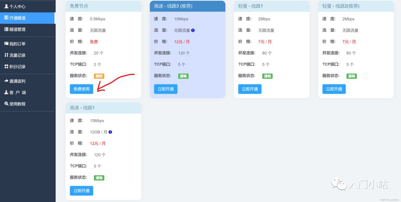Image resolution: width=401 pixels, height=202 pixels.
Task: Click 立即开通 for 高速 - 线路3
Action: [166, 89]
